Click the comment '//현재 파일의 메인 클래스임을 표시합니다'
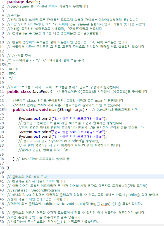This screenshot has width=164, height=226. tap(38, 199)
